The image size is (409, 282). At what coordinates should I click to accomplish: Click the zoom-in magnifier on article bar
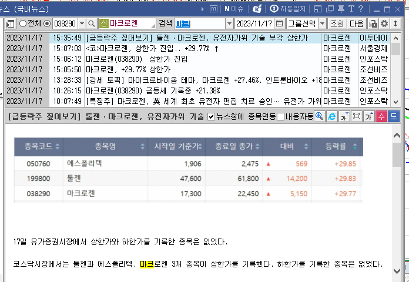click(x=320, y=116)
